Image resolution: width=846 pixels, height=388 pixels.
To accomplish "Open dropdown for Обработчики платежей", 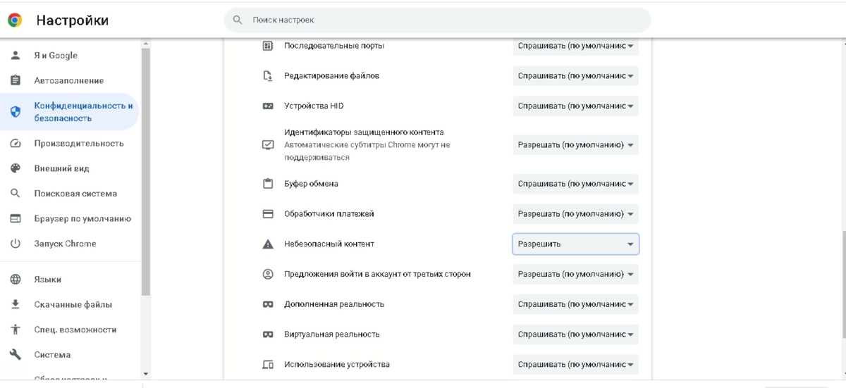I will 575,214.
